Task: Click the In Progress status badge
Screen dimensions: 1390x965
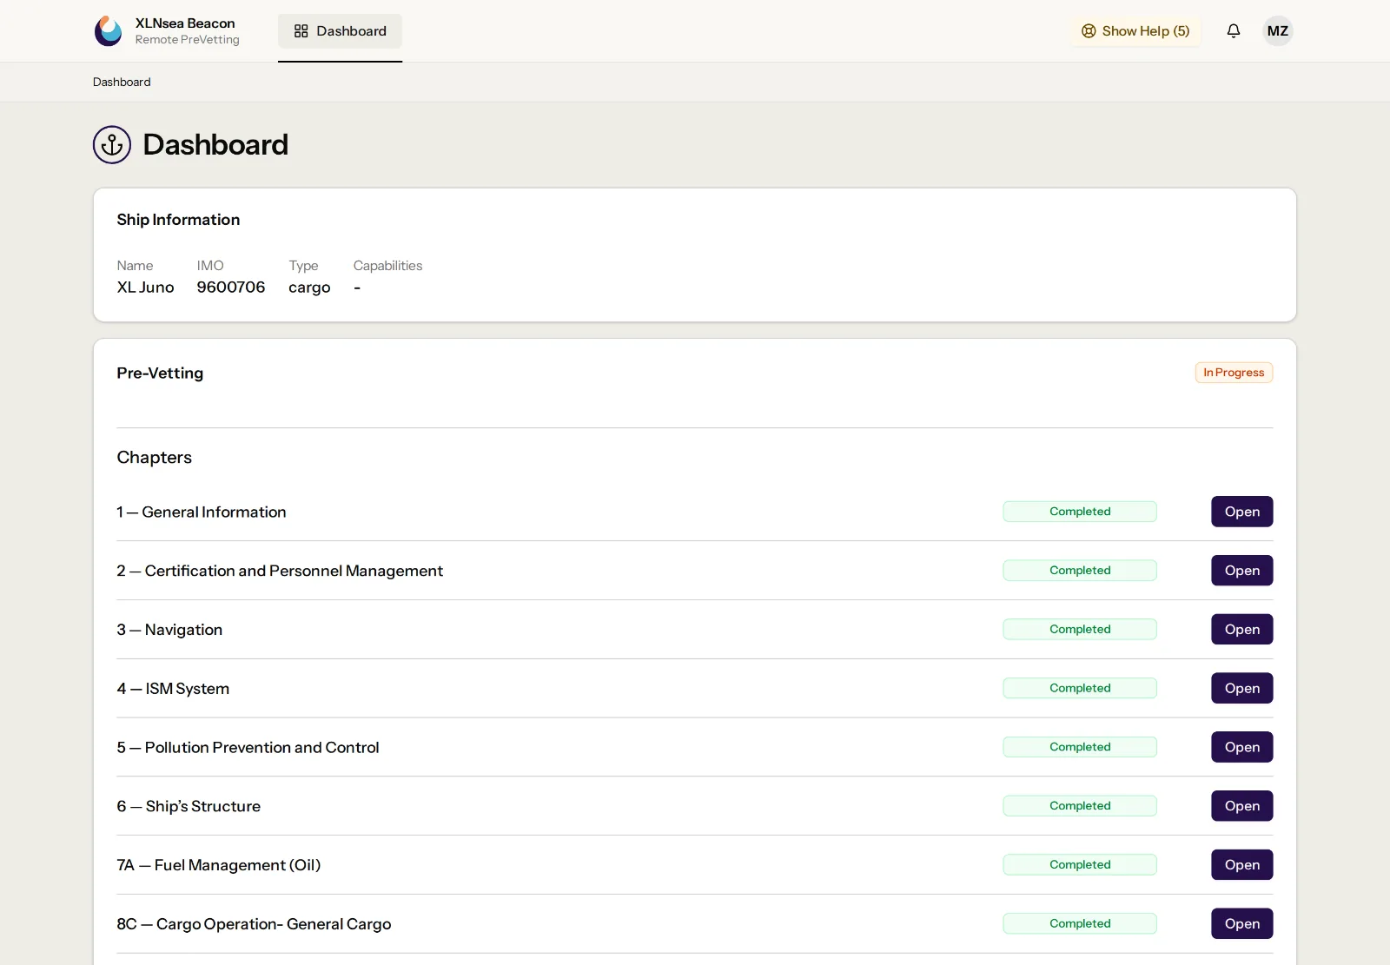Action: point(1234,373)
